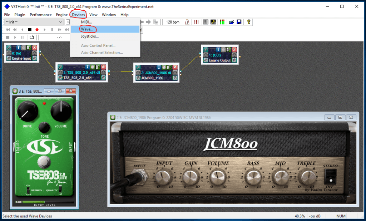Open the editor knob icon on TSE_808 node
This screenshot has width=366, height=221.
tap(93, 67)
